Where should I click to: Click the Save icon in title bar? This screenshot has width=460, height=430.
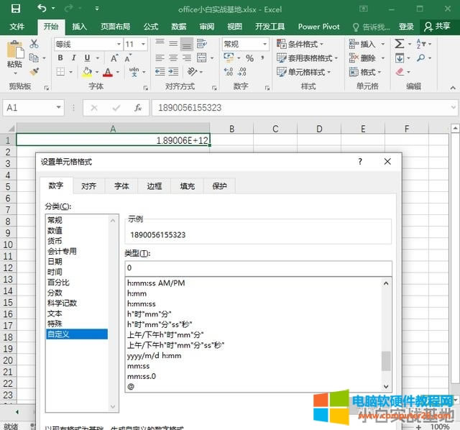tap(16, 9)
